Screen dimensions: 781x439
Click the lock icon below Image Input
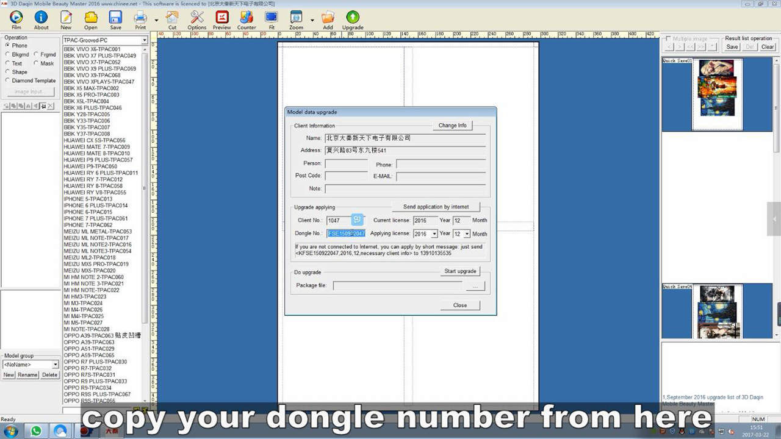(43, 106)
